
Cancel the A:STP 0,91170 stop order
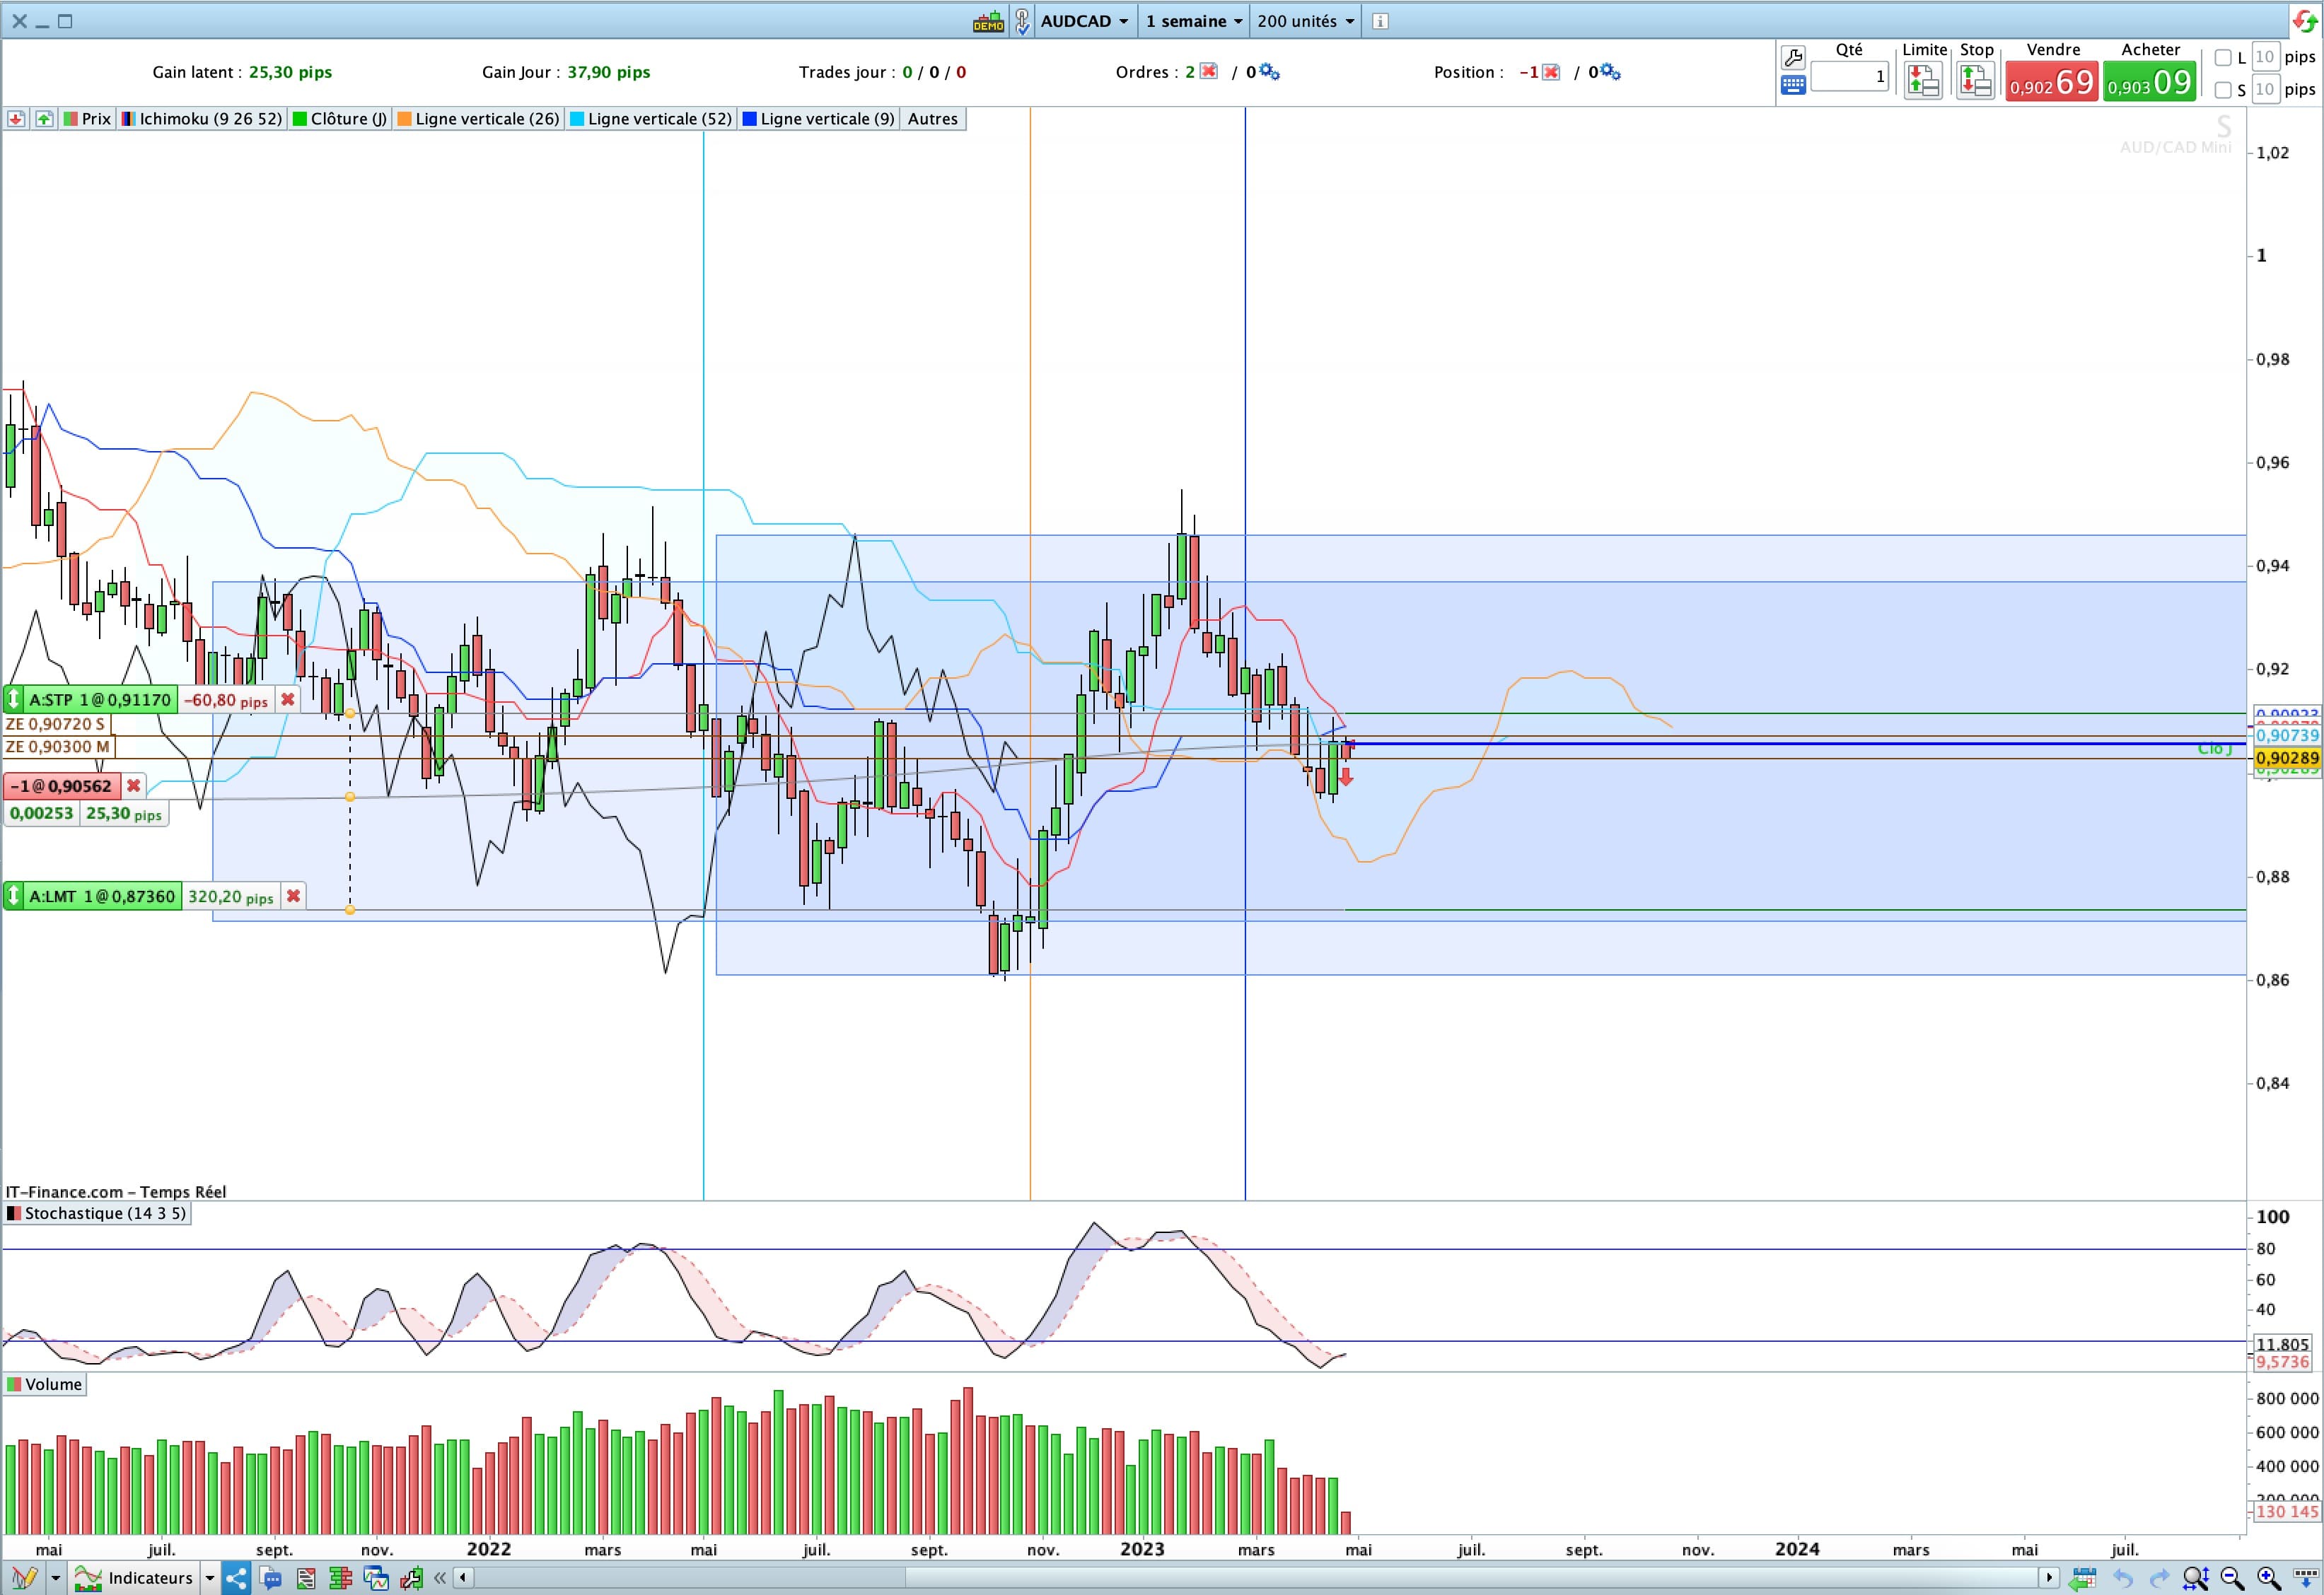(x=288, y=699)
